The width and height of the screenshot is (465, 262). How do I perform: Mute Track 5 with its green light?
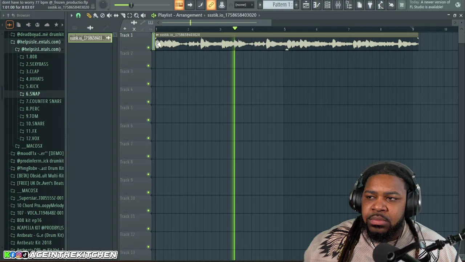click(x=148, y=120)
